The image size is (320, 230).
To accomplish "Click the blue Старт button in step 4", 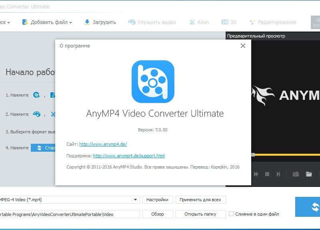I will [x=43, y=148].
